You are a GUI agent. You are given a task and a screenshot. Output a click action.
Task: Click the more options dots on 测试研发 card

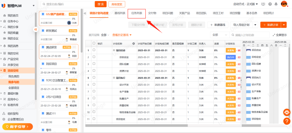(74, 47)
